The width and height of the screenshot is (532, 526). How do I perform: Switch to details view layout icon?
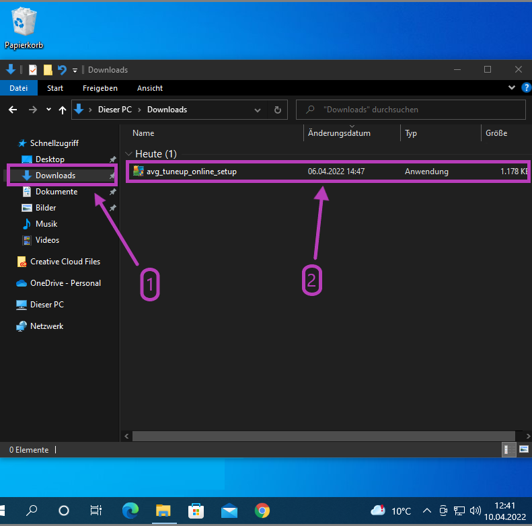(x=509, y=449)
